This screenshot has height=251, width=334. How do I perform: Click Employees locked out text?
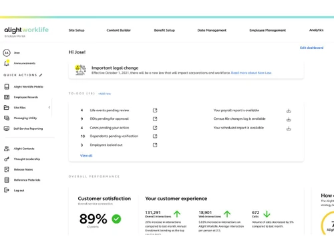106,145
